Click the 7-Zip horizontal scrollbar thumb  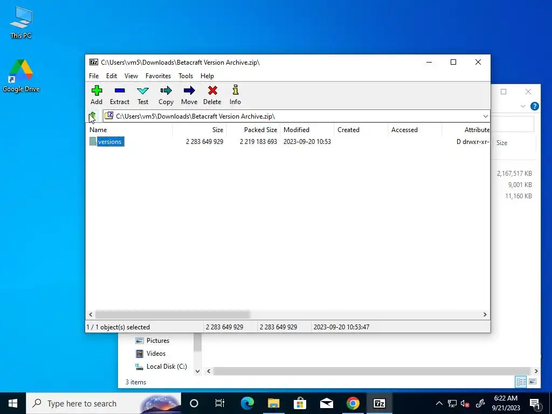coord(172,314)
